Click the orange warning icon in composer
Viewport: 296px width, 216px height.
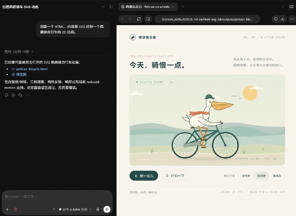[16, 209]
